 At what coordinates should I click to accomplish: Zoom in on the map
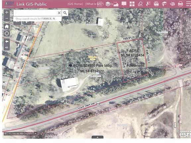click(7, 13)
